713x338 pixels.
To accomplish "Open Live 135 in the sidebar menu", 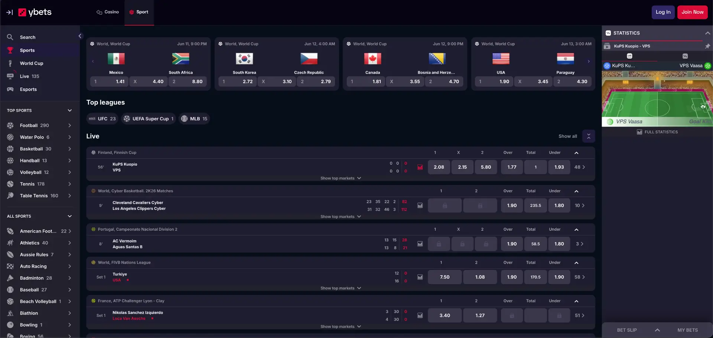I will [40, 76].
